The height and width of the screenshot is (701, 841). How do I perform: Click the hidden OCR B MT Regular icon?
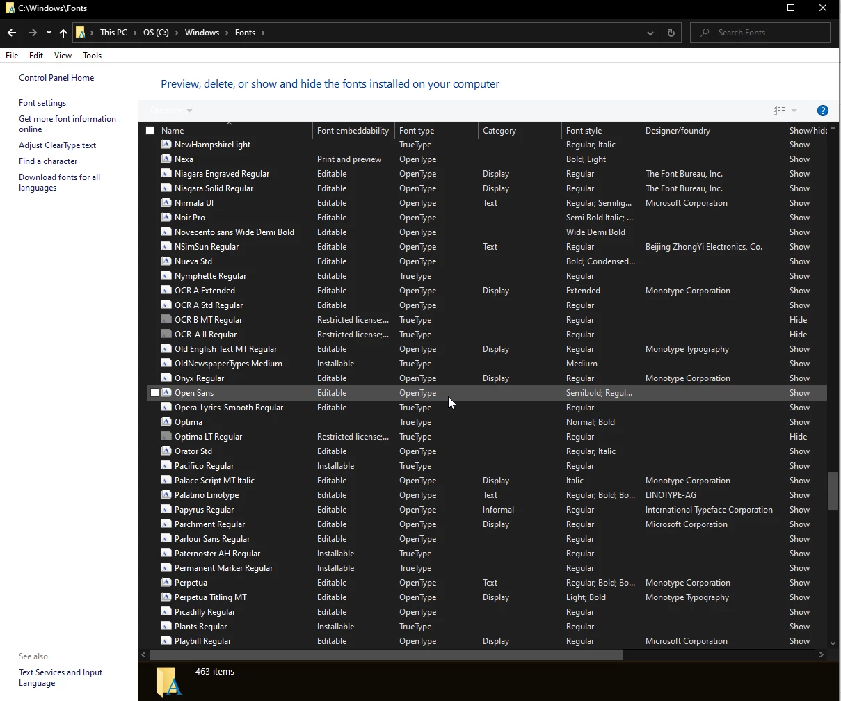point(166,320)
